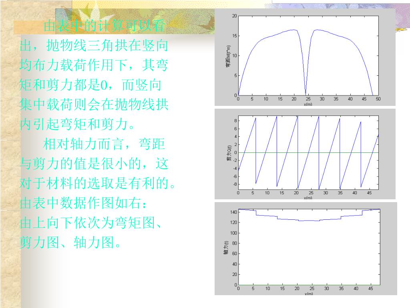
Task: Click the 轴力(t) axis label on bottom chart
Action: click(226, 248)
